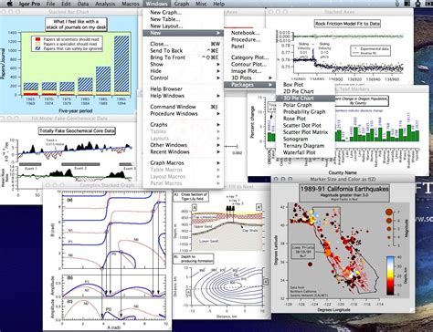
Task: Open the Apple menu icon
Action: [x=9, y=4]
